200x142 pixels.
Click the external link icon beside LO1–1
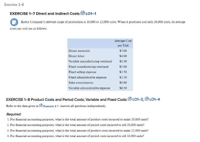[x=83, y=13]
